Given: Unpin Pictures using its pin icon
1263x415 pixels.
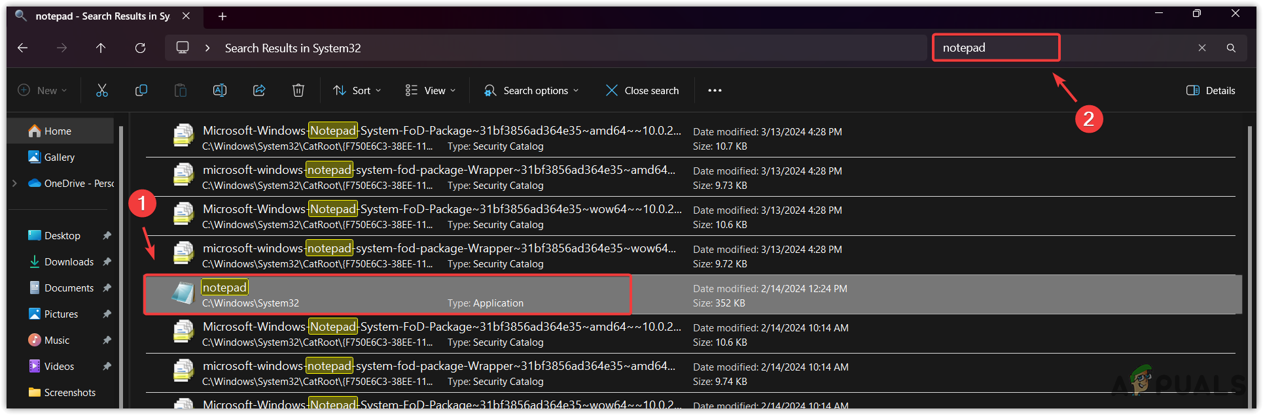Looking at the screenshot, I should pos(107,314).
